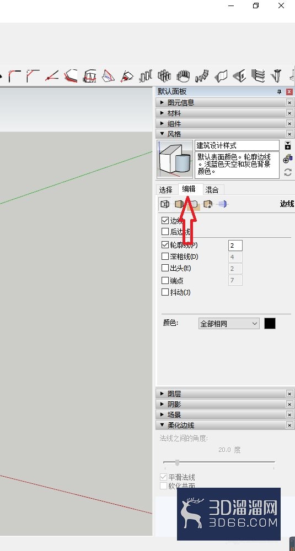Click the row of vertical posts icon
The height and width of the screenshot is (551, 295).
point(146,75)
